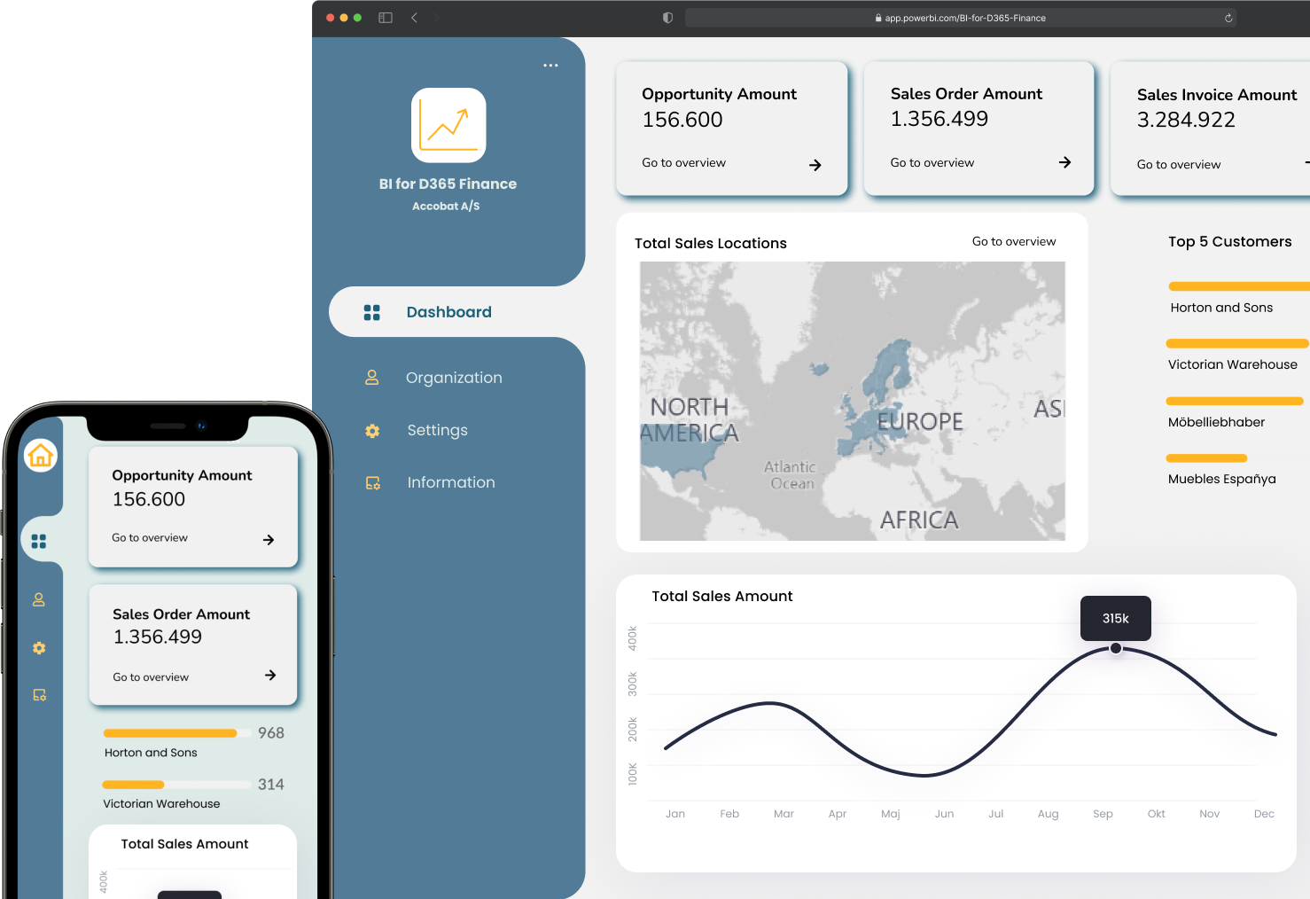The height and width of the screenshot is (899, 1310).
Task: Select the Dashboard grid icon in sidebar
Action: 372,312
